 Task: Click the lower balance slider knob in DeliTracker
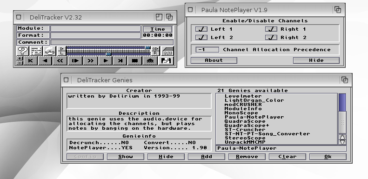click(x=108, y=54)
